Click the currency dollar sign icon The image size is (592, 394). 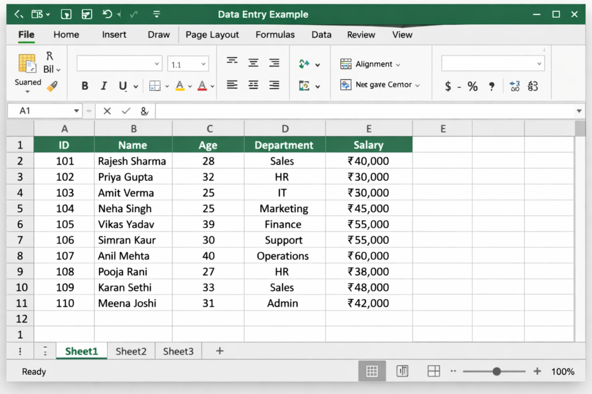coord(447,87)
